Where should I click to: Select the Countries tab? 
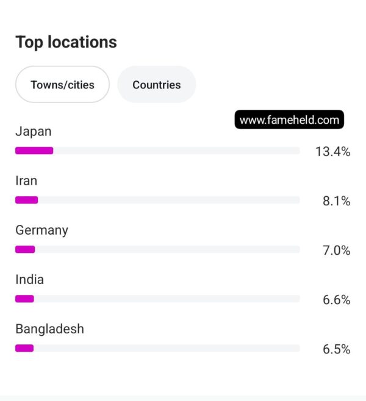click(x=157, y=84)
